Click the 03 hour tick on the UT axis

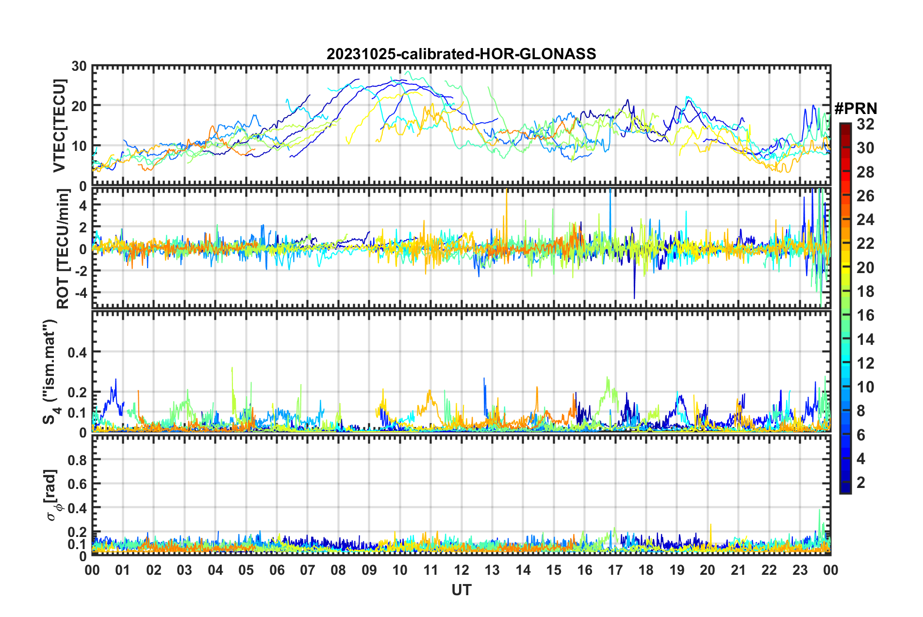pos(184,570)
